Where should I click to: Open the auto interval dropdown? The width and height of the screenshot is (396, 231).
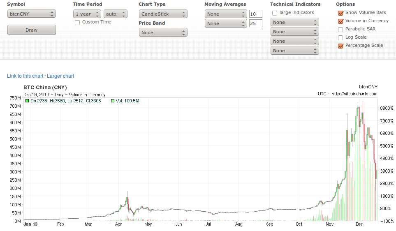[x=115, y=14]
